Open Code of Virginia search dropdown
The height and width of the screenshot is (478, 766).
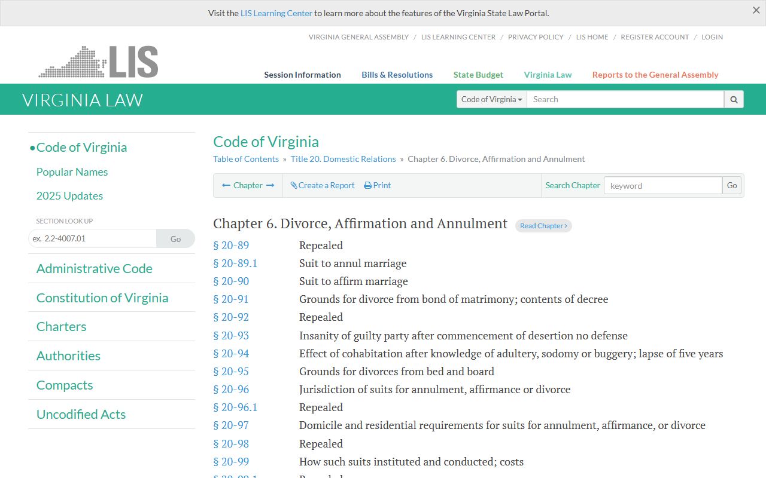point(492,99)
